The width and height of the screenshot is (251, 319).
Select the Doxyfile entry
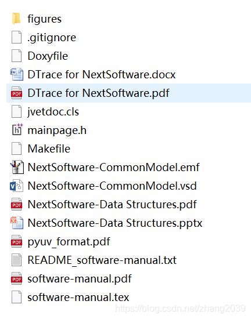tap(48, 56)
